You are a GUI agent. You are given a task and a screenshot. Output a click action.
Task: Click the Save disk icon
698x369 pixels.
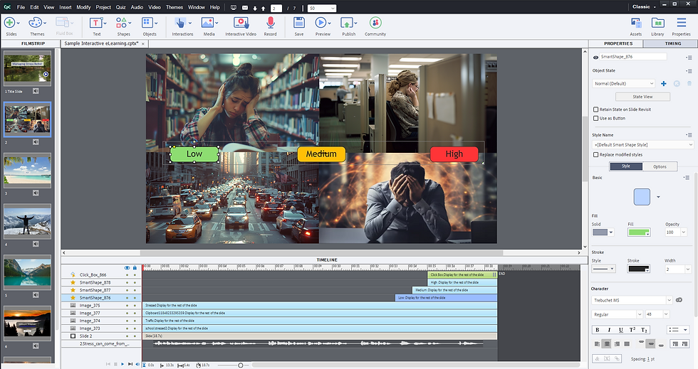pyautogui.click(x=298, y=23)
